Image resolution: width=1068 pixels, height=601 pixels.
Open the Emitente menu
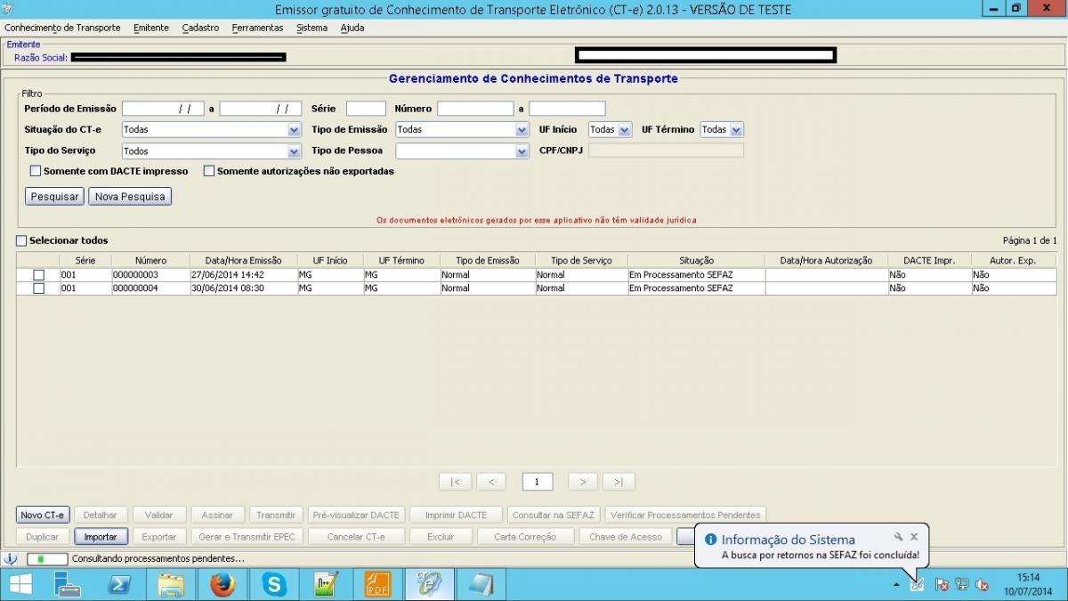point(151,28)
